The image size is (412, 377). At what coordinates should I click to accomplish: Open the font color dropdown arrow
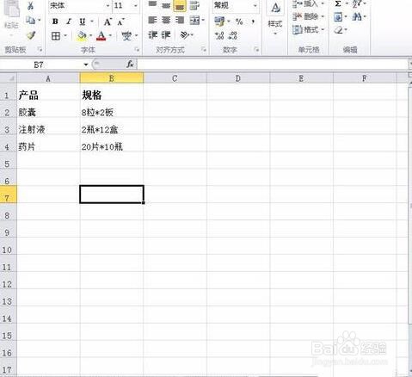pyautogui.click(x=110, y=36)
